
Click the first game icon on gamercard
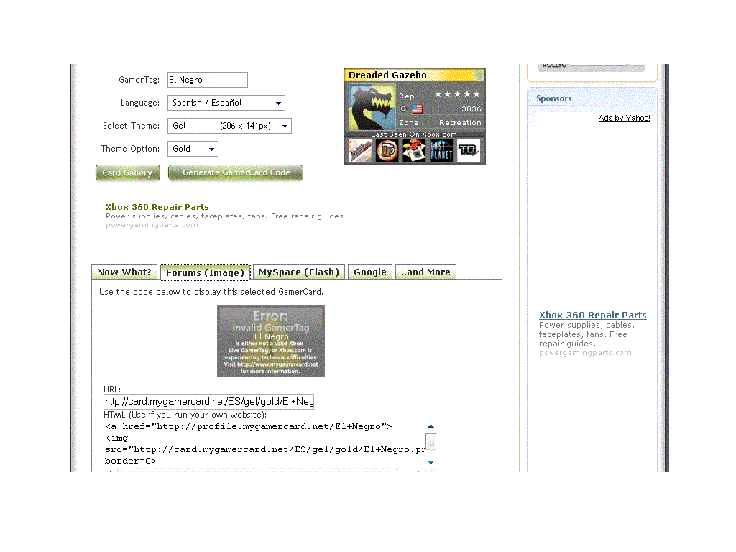pos(360,151)
